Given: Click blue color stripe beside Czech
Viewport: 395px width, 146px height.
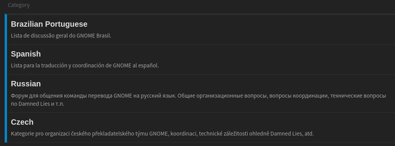Looking at the screenshot, I should 6,127.
